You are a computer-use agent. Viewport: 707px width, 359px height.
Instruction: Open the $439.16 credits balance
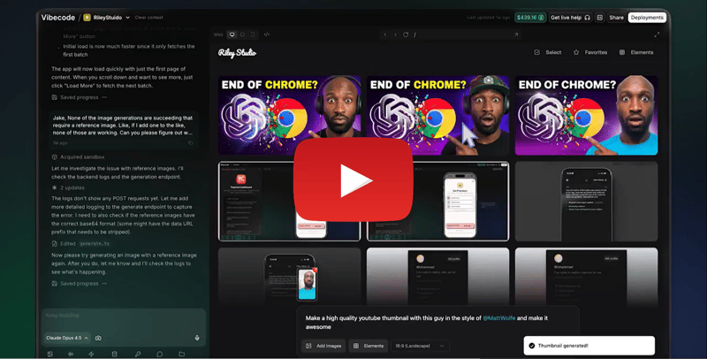(530, 18)
